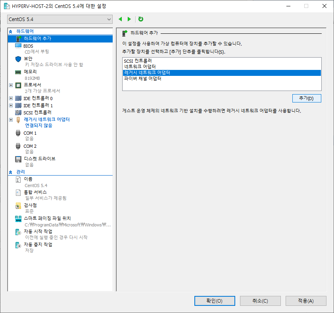Click the green forward arrow icon
This screenshot has height=313, width=334.
pyautogui.click(x=129, y=19)
